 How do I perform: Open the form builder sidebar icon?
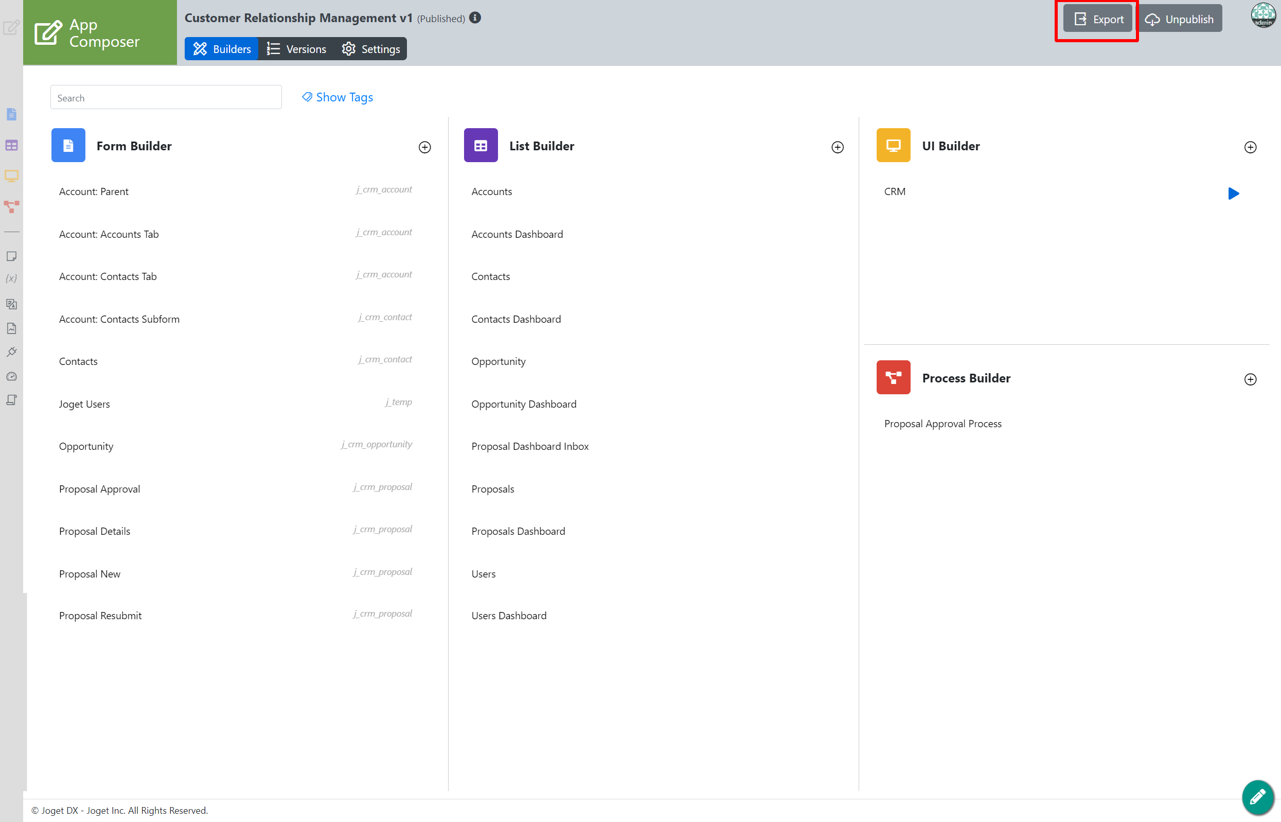[11, 114]
